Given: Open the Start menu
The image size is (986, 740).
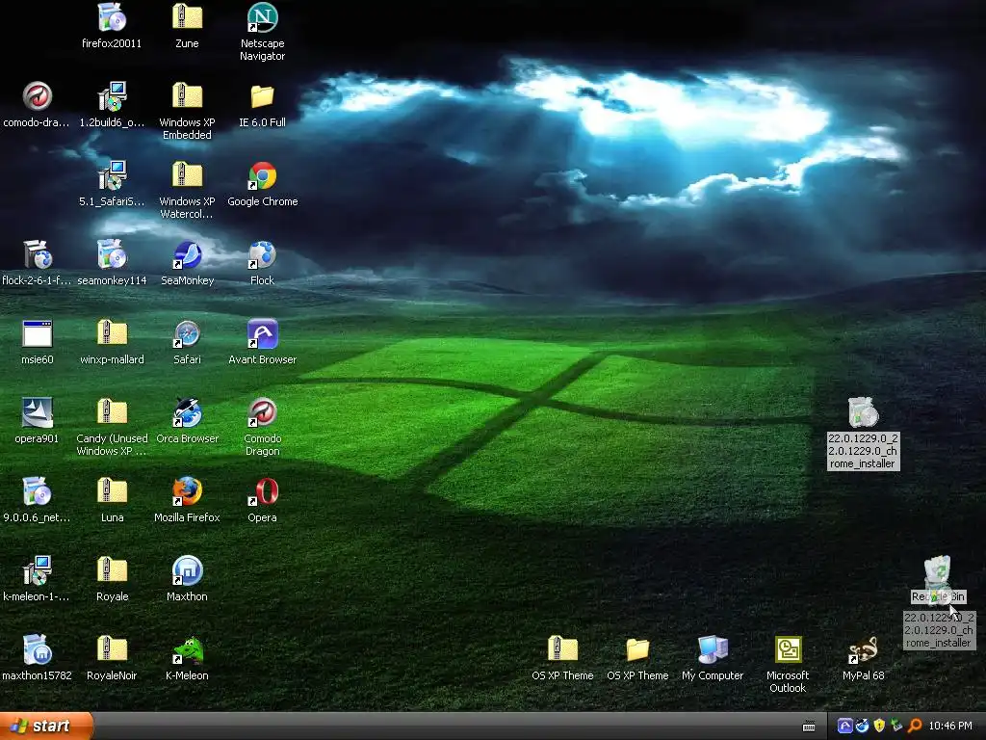Looking at the screenshot, I should click(46, 726).
